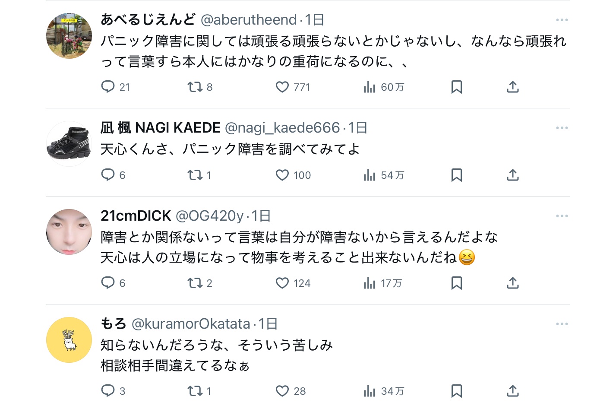The height and width of the screenshot is (412, 616).
Task: View analytics showing 54万 views
Action: click(384, 175)
